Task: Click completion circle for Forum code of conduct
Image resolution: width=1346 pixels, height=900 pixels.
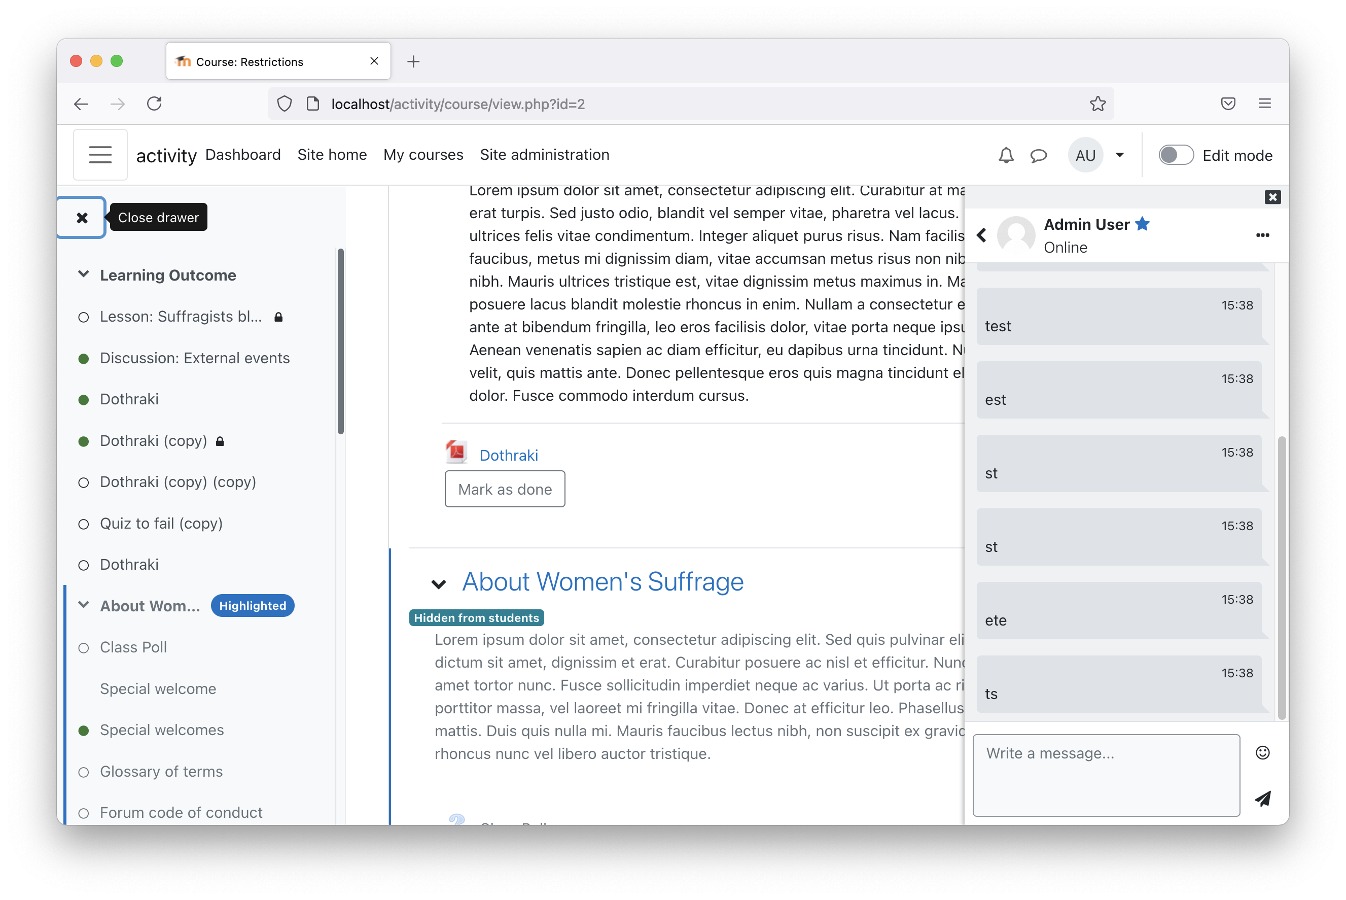Action: point(84,813)
